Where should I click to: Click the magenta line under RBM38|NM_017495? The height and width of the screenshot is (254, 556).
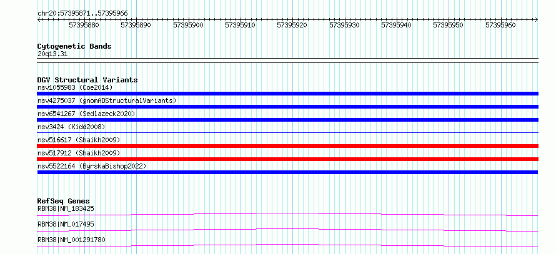[287, 230]
